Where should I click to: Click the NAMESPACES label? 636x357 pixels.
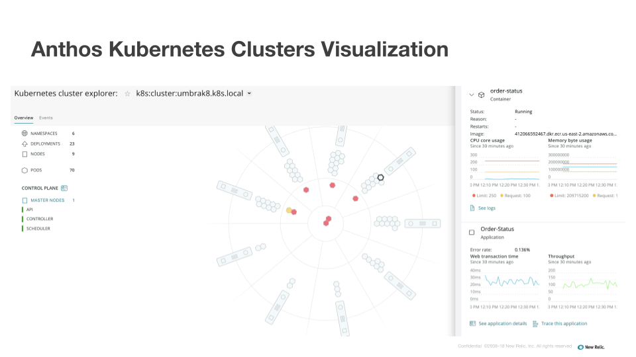[x=44, y=134]
